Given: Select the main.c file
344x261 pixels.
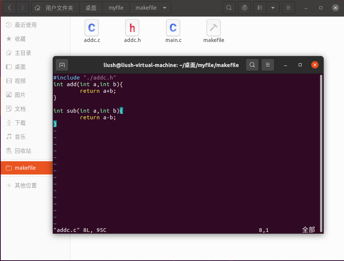Looking at the screenshot, I should 173,28.
